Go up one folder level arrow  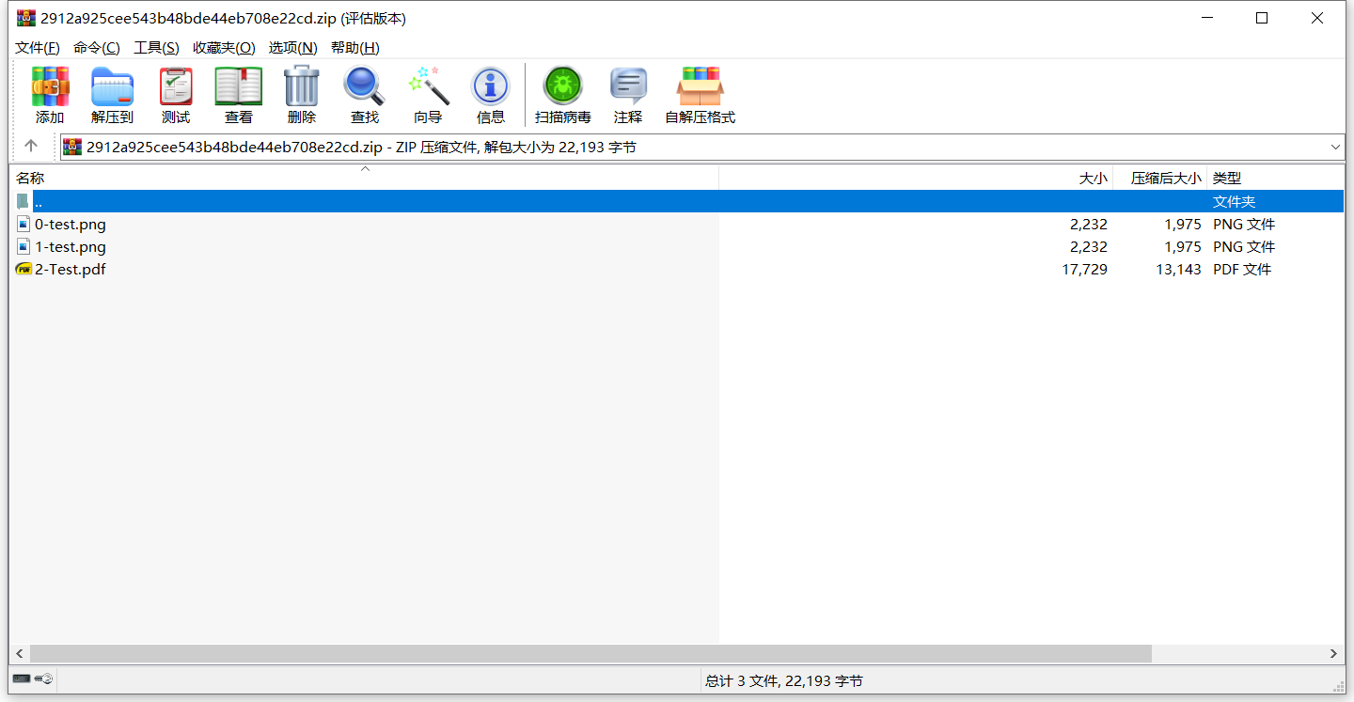pyautogui.click(x=31, y=147)
